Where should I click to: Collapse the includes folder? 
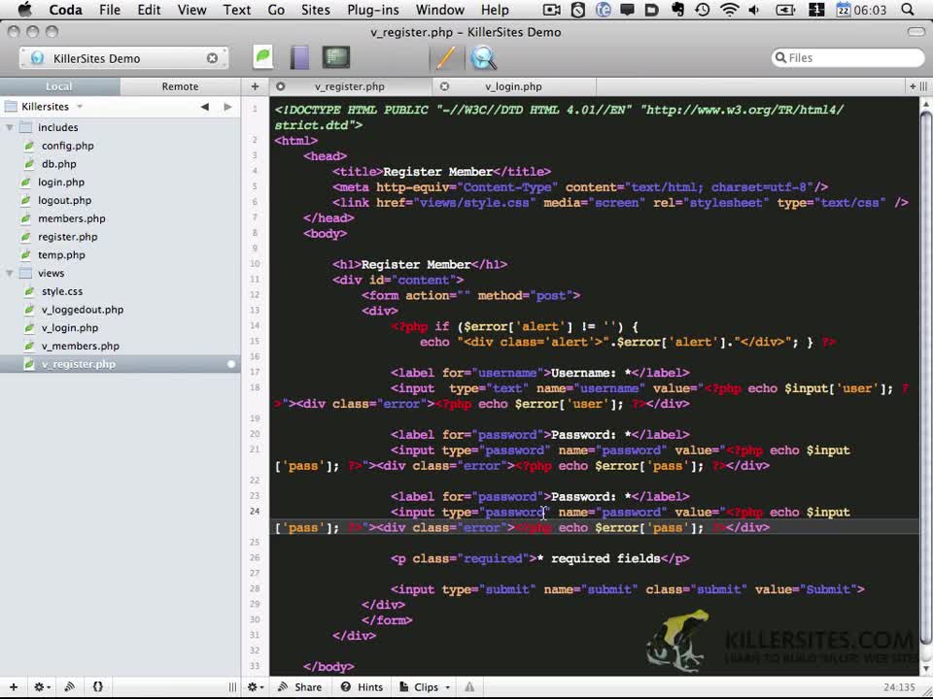pos(10,127)
